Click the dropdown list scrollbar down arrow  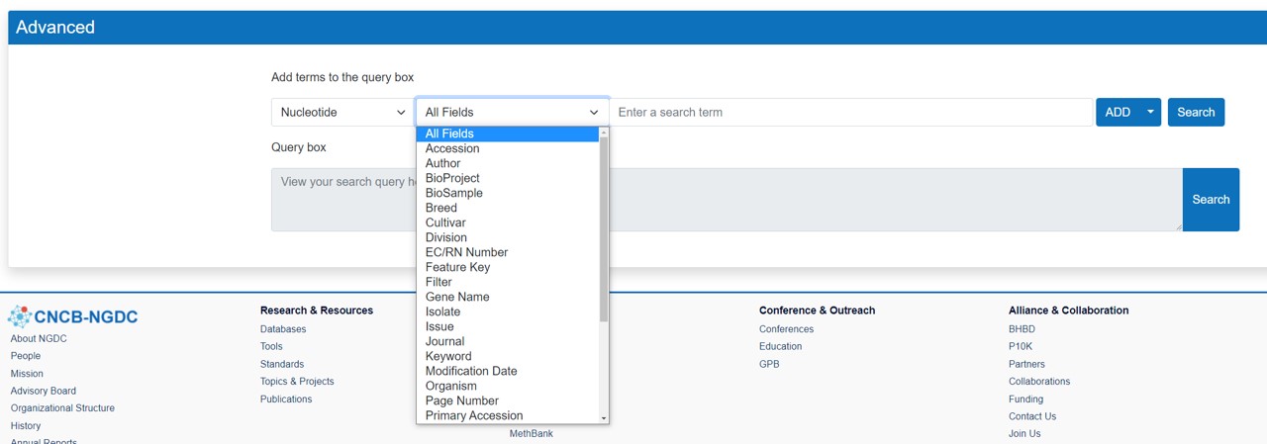click(x=604, y=418)
